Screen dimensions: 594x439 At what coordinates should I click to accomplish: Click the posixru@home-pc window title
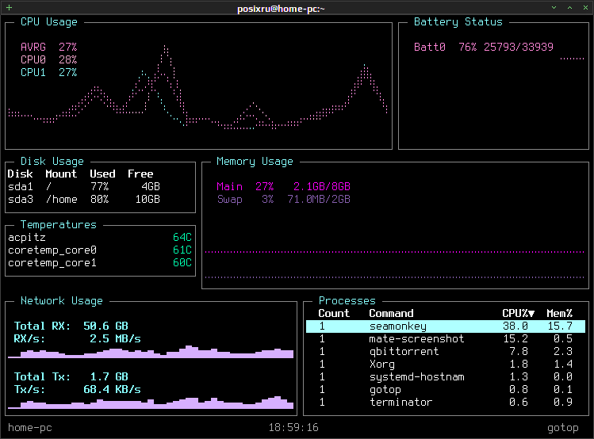(281, 9)
